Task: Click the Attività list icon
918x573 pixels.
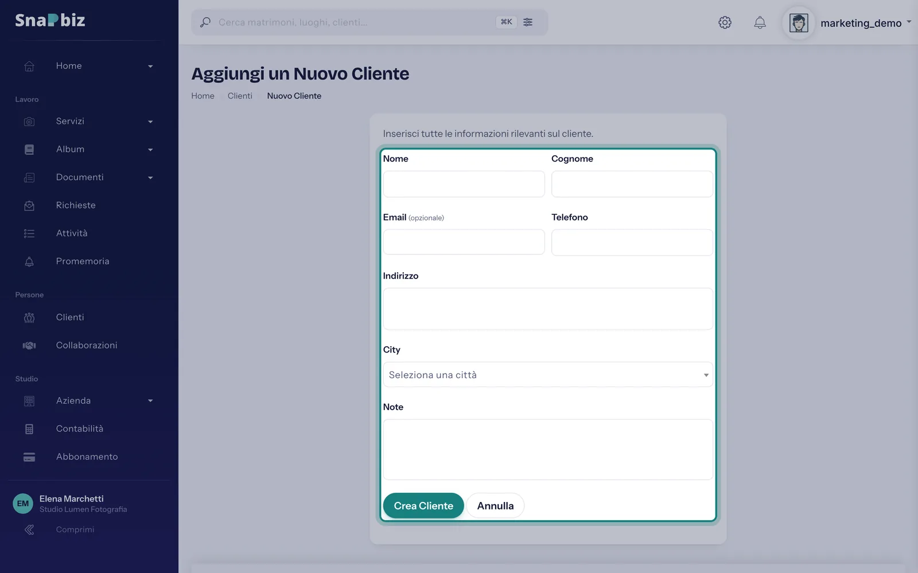Action: [x=29, y=233]
